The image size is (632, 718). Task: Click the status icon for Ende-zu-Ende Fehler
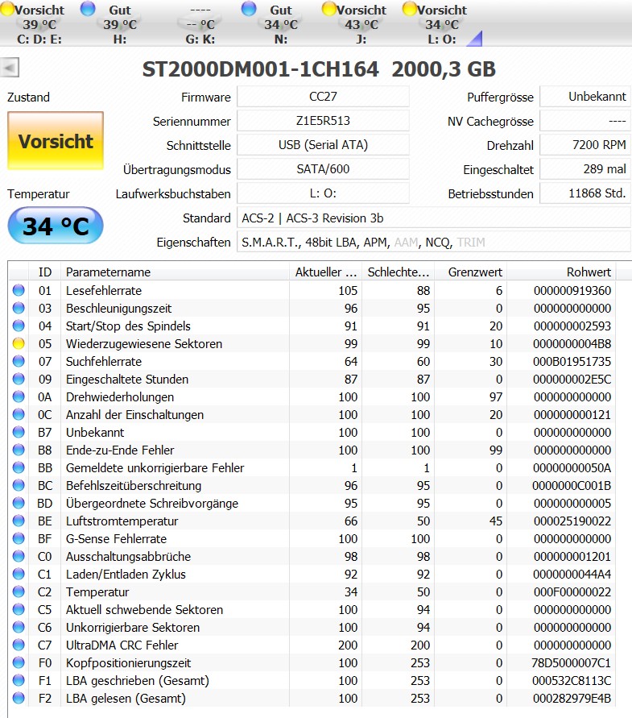click(x=19, y=450)
